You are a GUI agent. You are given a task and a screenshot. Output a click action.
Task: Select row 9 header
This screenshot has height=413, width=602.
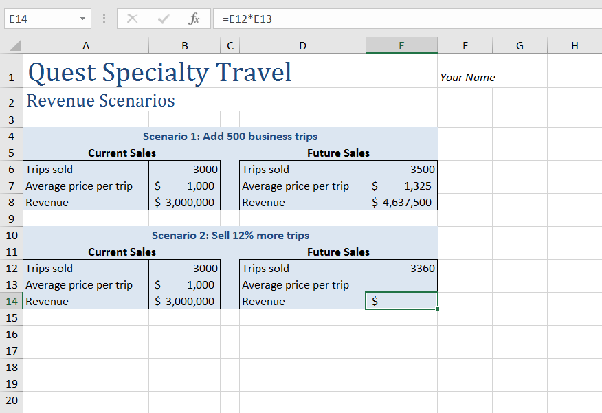tap(12, 219)
